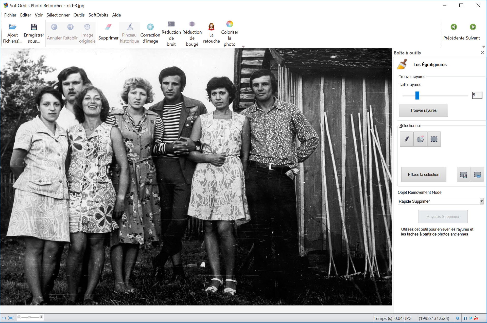
Task: Click the load selection icon
Action: click(x=477, y=175)
